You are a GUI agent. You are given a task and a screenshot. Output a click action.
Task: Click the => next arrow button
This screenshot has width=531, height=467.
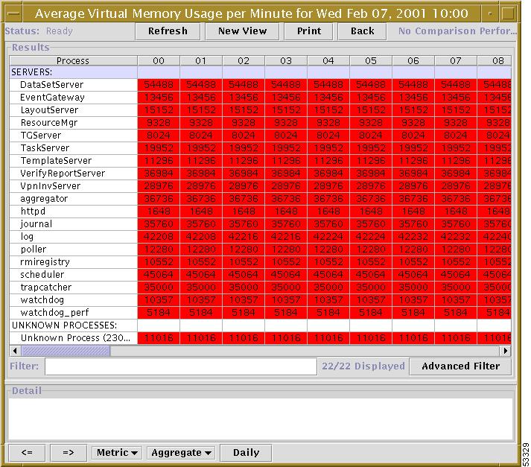tap(69, 453)
